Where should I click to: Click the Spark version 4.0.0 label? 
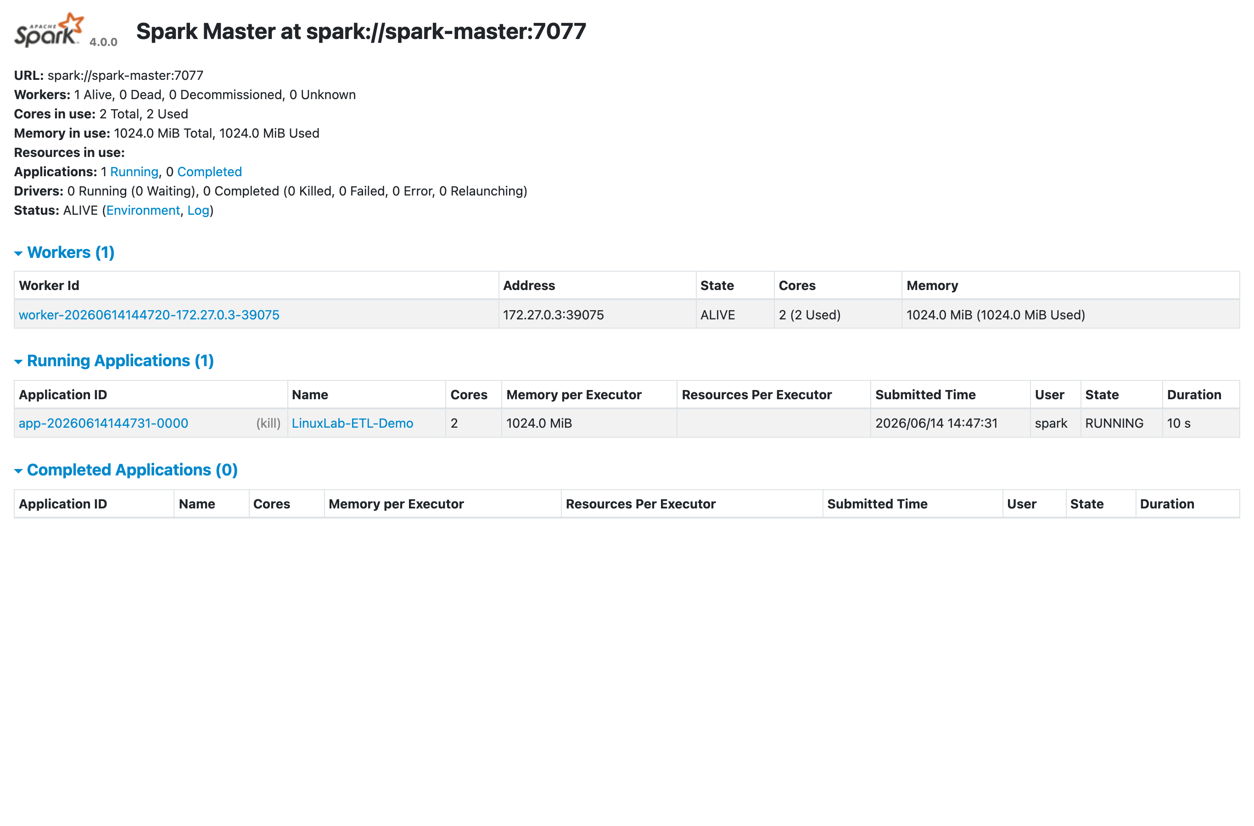click(103, 42)
